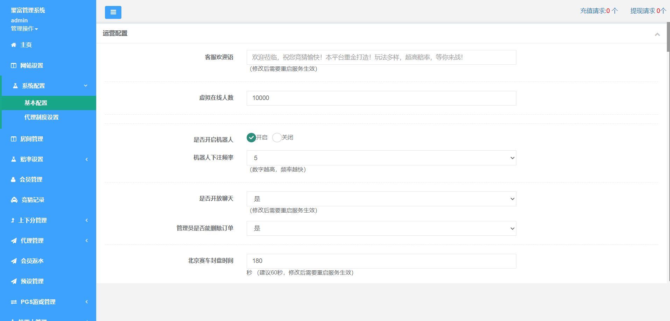Open the 主页 menu item

click(48, 45)
